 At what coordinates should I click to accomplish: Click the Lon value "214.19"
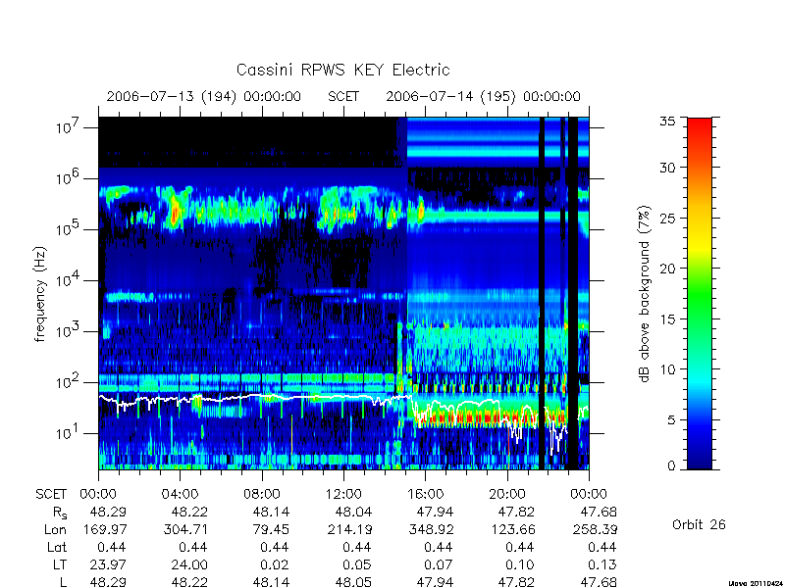[x=349, y=529]
